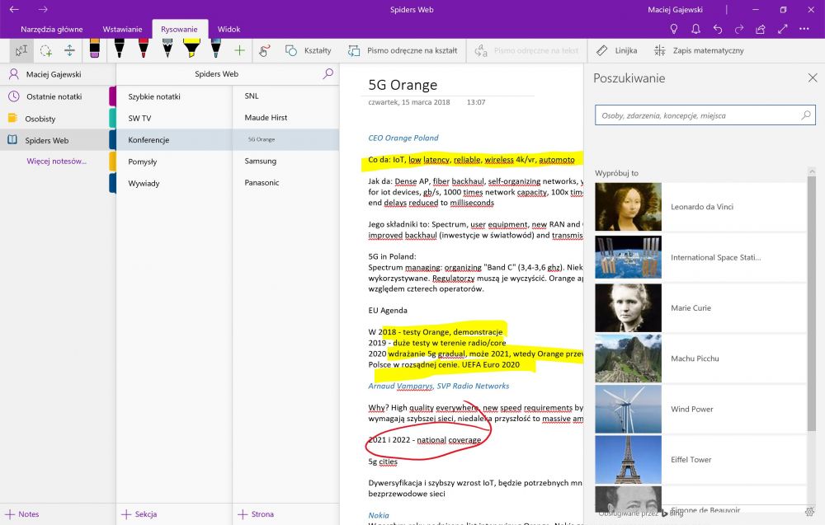Go forward with the right arrow
The width and height of the screenshot is (825, 525).
pyautogui.click(x=43, y=9)
